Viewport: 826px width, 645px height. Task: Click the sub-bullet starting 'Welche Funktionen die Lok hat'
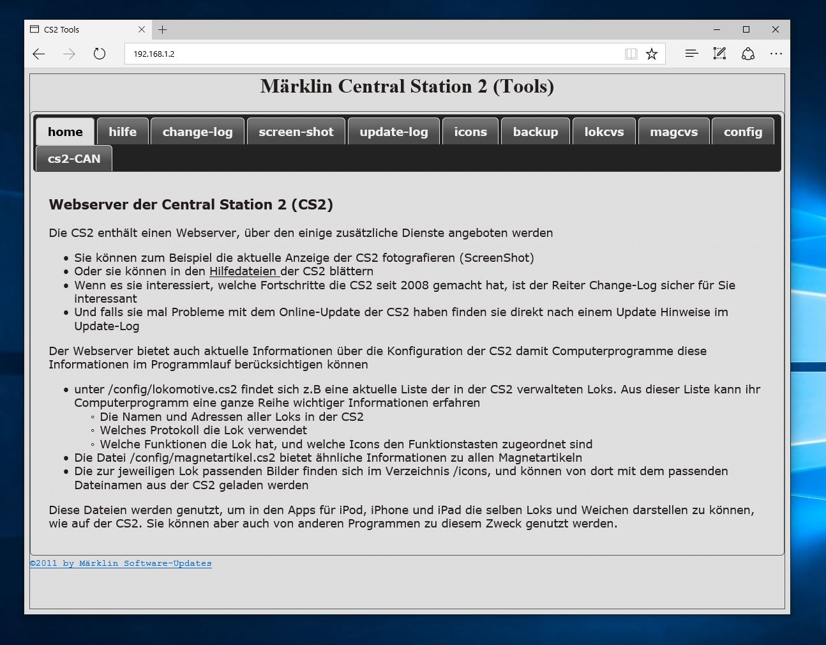tap(346, 444)
